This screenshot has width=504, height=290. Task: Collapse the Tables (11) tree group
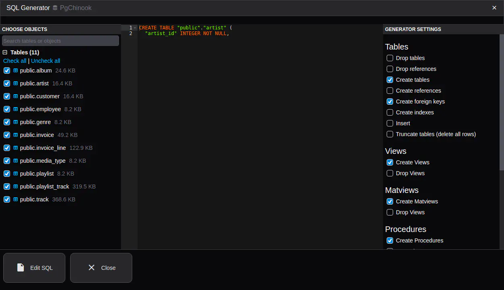click(x=5, y=52)
